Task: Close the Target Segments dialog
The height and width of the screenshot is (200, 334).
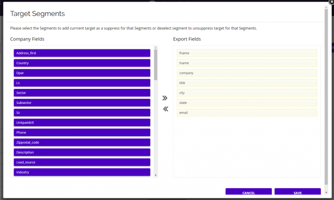Action: coord(331,2)
